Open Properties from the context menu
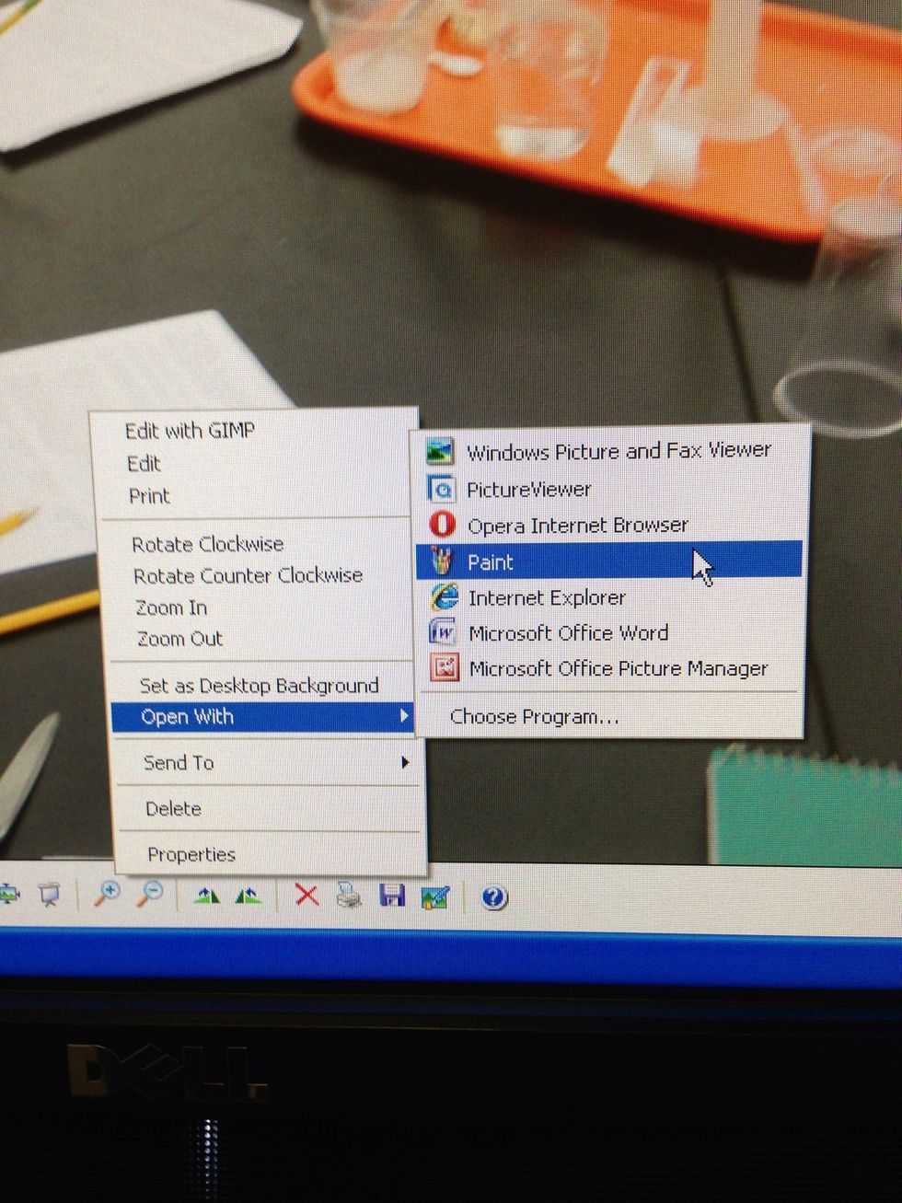This screenshot has height=1203, width=902. point(191,855)
